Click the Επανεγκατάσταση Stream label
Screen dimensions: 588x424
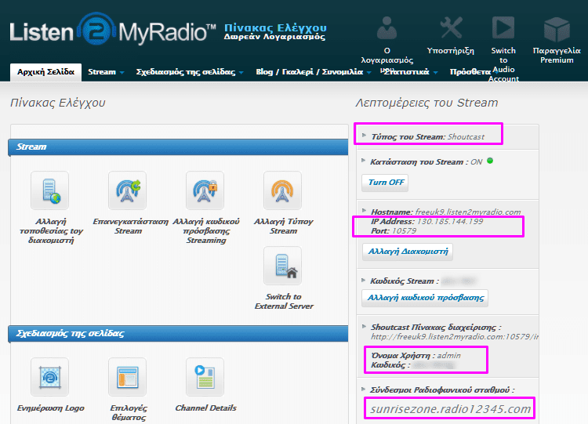point(130,226)
